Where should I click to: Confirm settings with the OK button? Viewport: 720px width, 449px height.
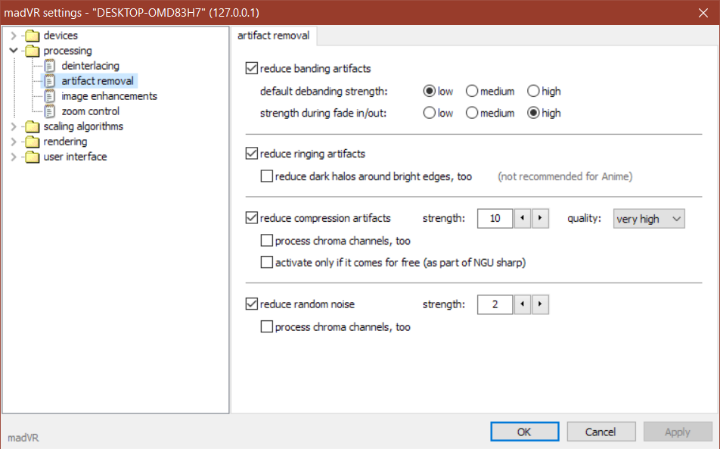click(524, 432)
